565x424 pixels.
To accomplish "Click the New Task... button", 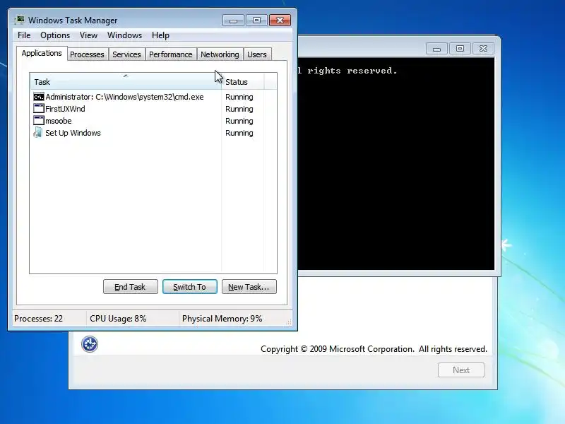I will pos(249,287).
